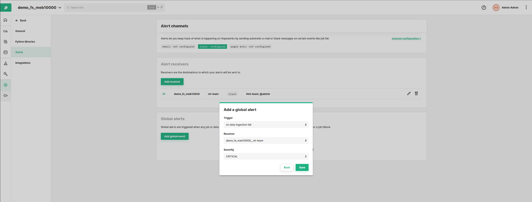Image resolution: width=532 pixels, height=202 pixels.
Task: Click the email: not configured badge
Action: [178, 47]
